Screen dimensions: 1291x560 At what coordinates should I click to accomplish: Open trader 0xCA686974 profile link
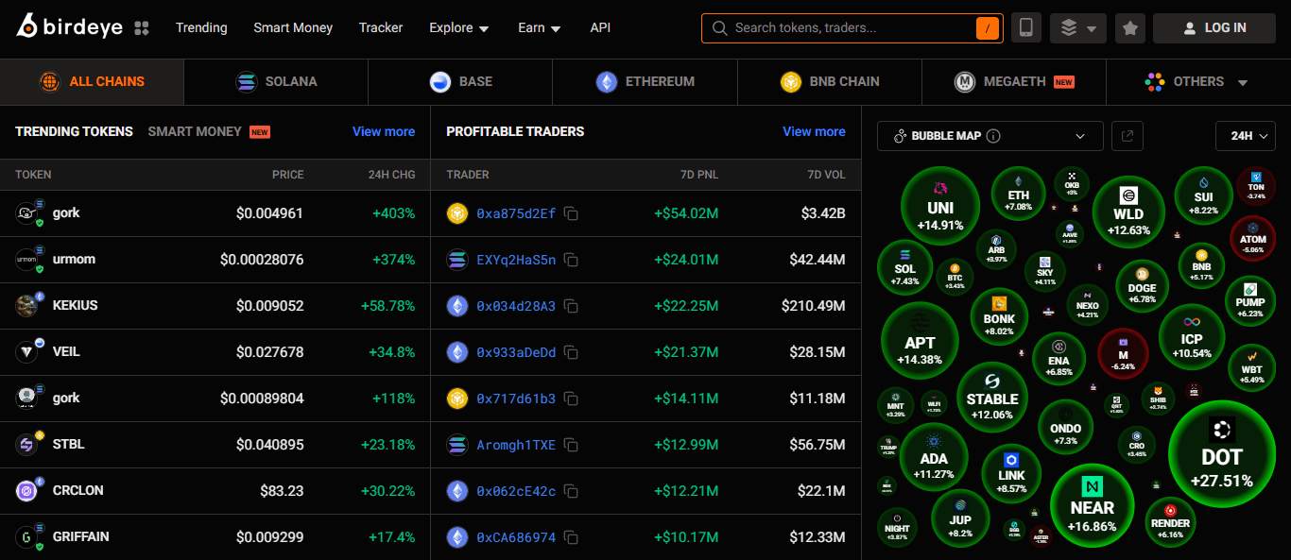pos(516,537)
